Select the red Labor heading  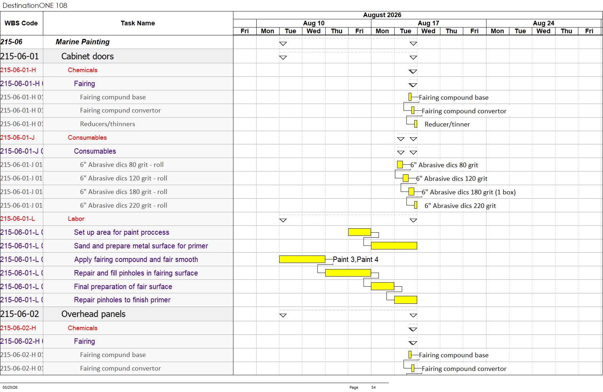(x=76, y=219)
